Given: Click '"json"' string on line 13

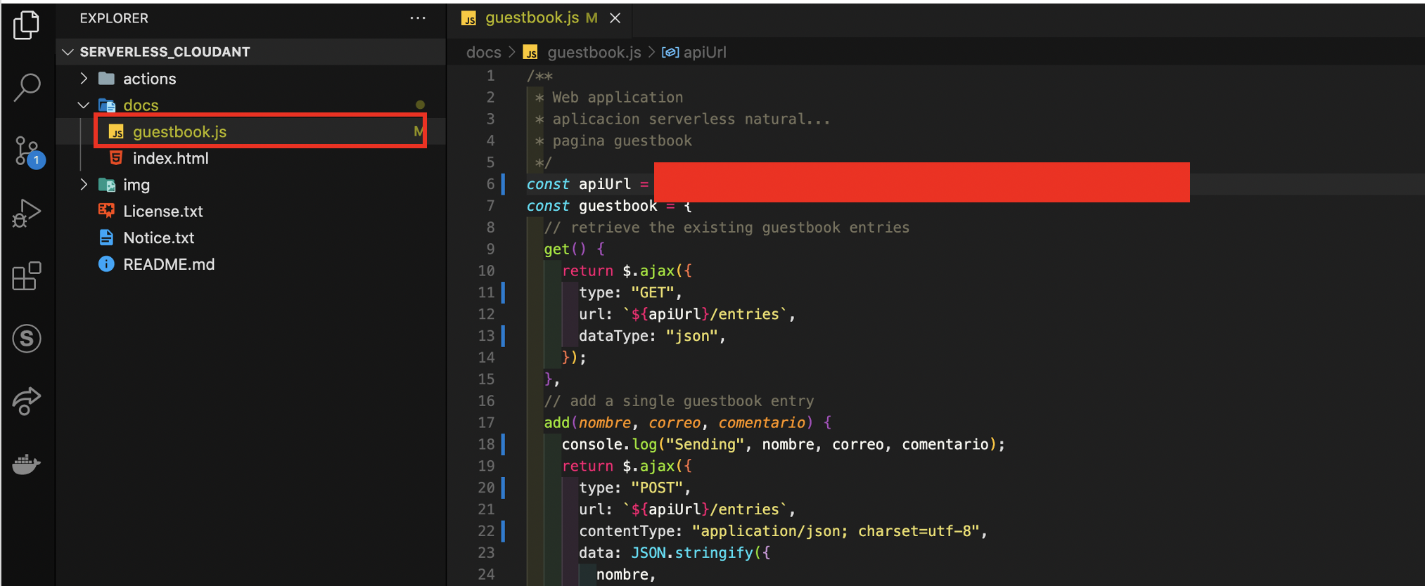Looking at the screenshot, I should click(x=691, y=336).
